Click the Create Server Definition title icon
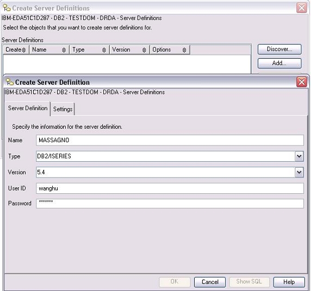Viewport: 311px width, 291px height. click(9, 82)
